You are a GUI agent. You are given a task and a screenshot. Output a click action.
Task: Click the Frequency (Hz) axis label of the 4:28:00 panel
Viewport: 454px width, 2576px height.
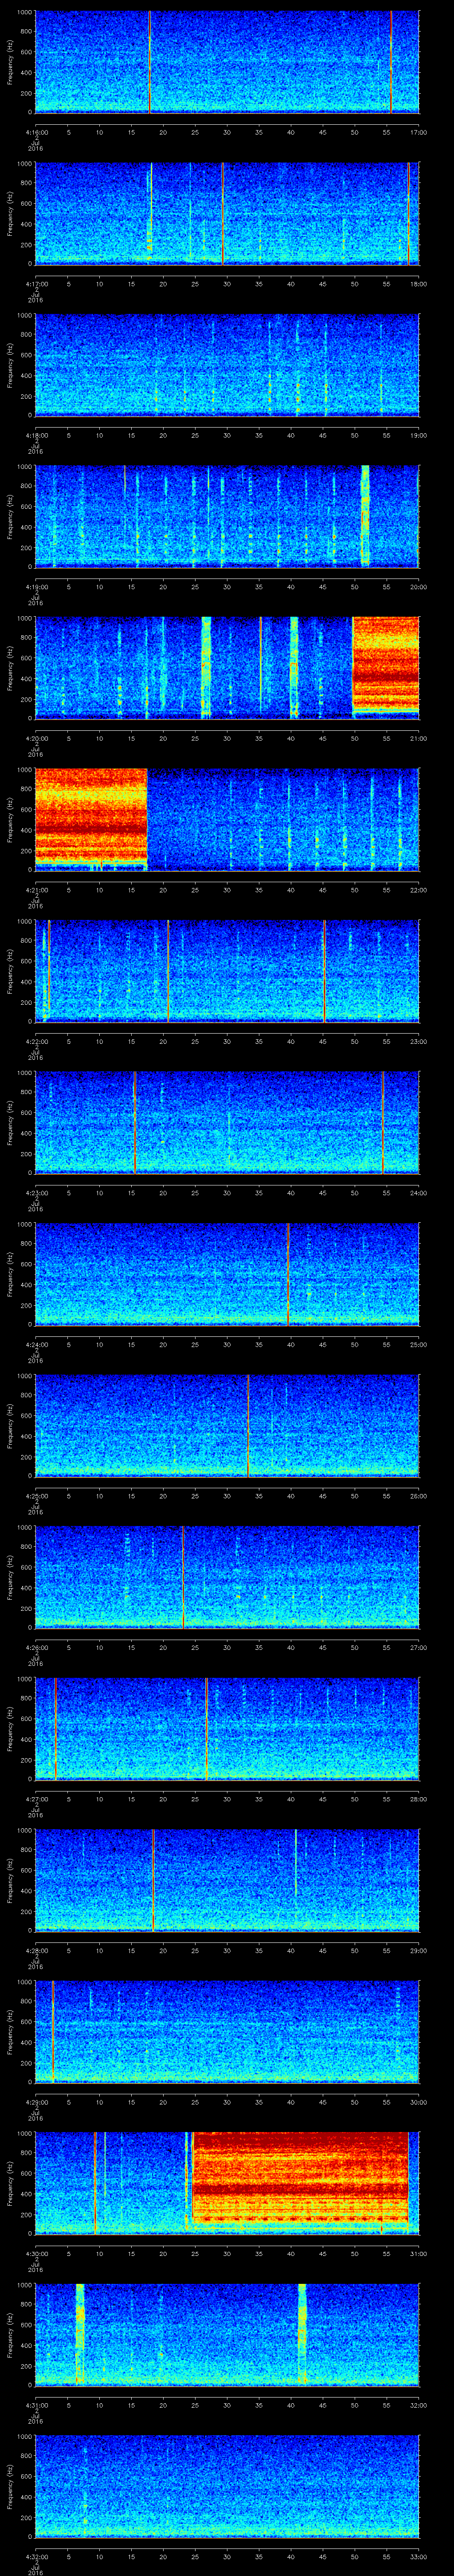10,1879
